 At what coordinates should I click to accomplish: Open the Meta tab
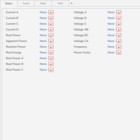click(x=43, y=3)
